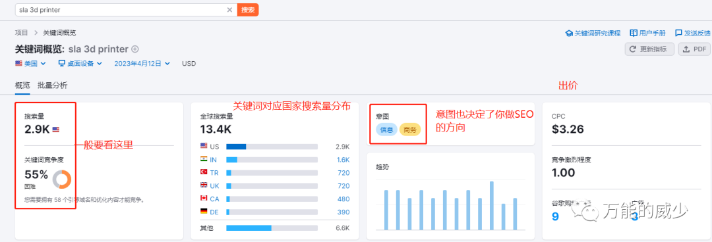This screenshot has width=712, height=242.
Task: Open the 项目 breadcrumb link
Action: [x=21, y=33]
